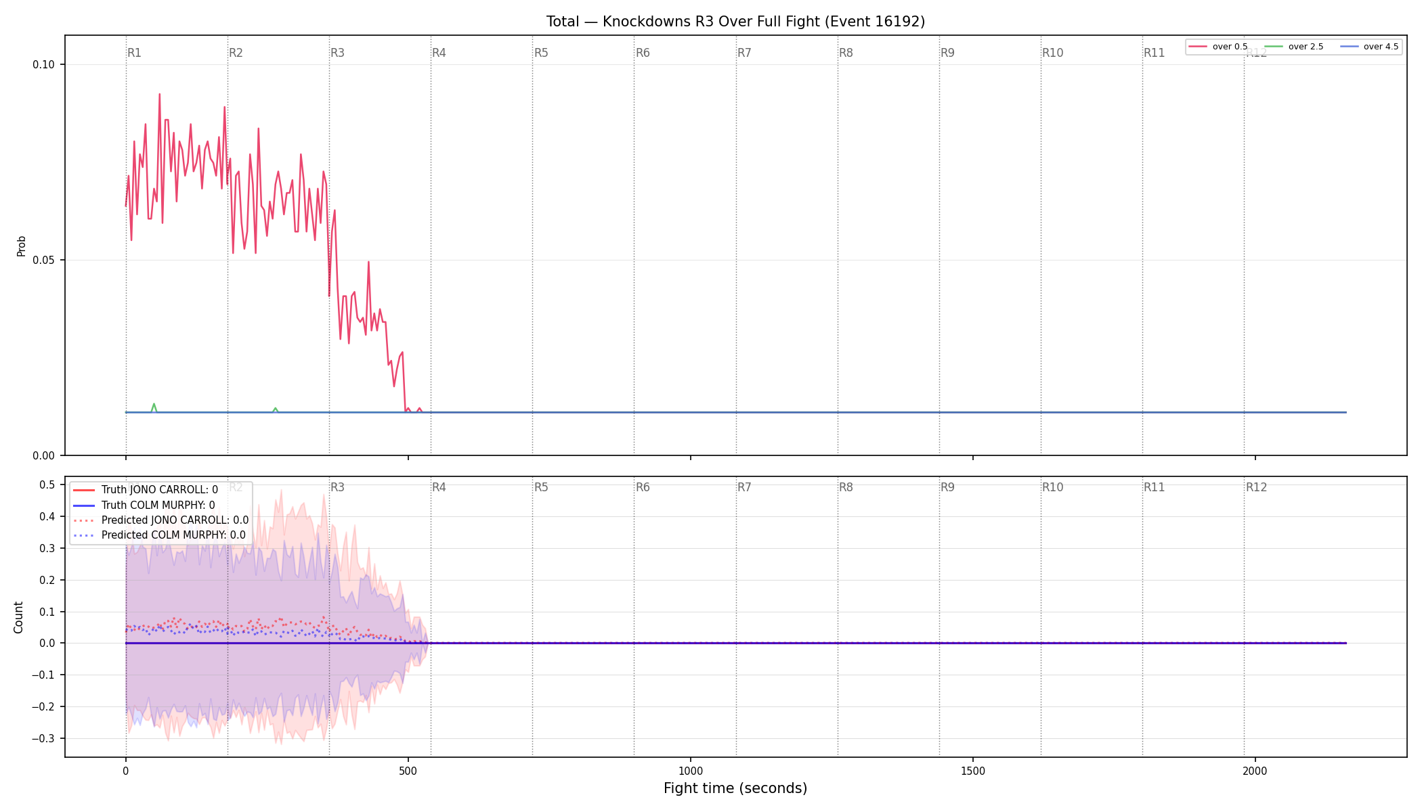
Task: Click the R6 round label in the bottom chart
Action: coord(643,487)
